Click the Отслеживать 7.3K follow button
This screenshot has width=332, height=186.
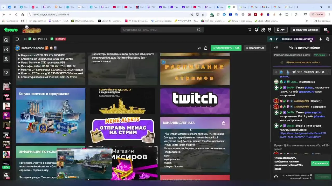(226, 48)
